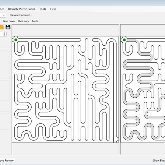Screen dimensions: 165x165
Task: Click the numeric input field beside stepper arrows
Action: pyautogui.click(x=1, y=34)
